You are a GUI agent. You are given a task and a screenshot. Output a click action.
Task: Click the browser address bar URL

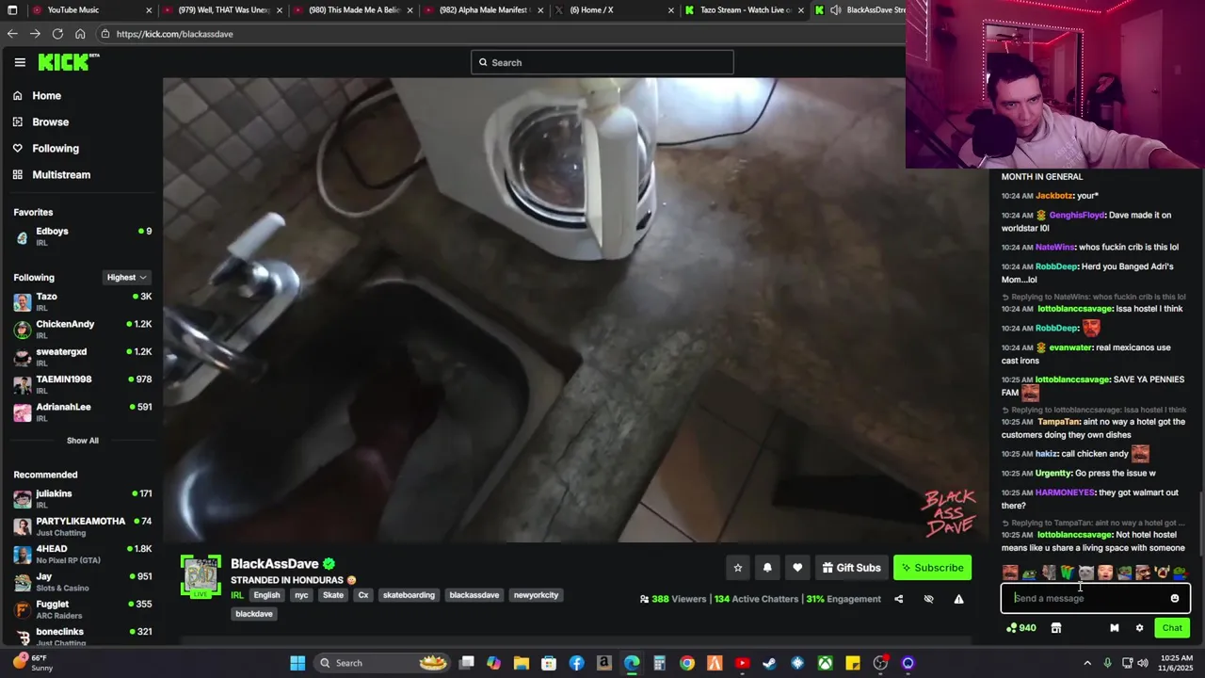[x=175, y=34]
